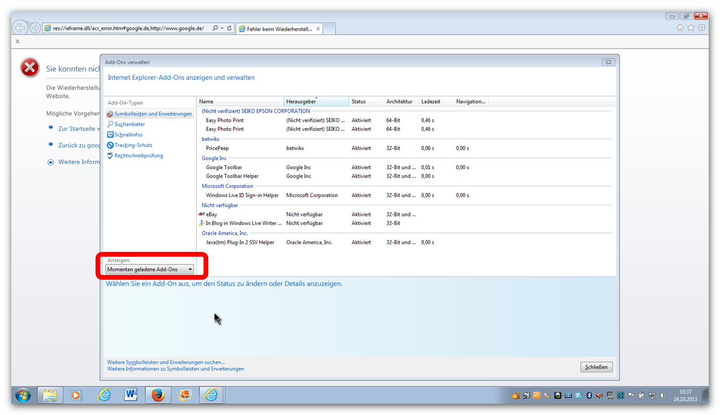Close the Add-Ons verwalten dialog with its X

tap(608, 62)
